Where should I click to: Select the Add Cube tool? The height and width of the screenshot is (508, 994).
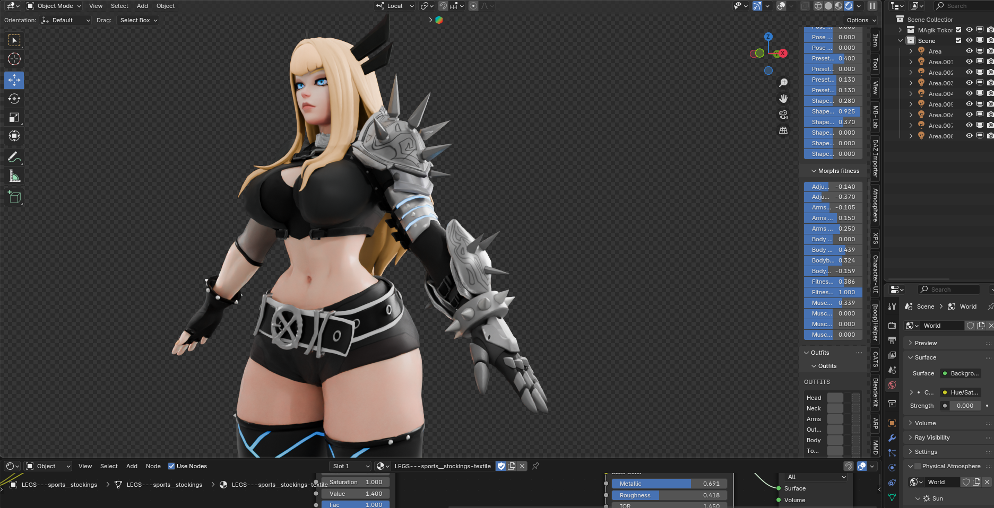point(14,197)
